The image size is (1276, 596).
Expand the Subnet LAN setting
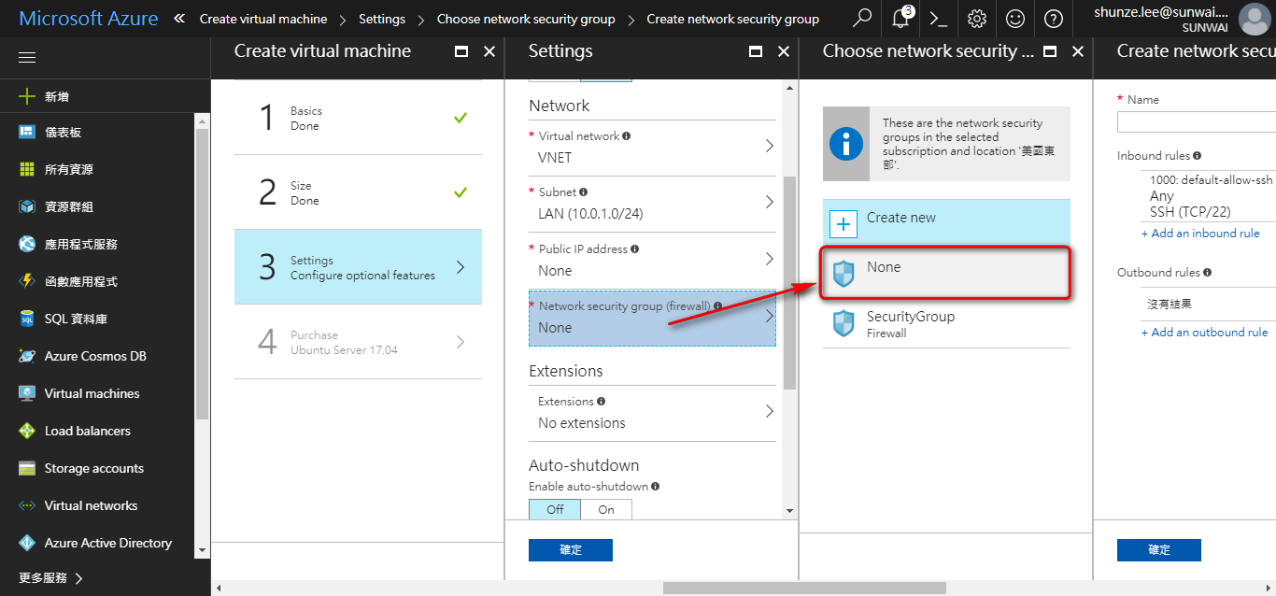(652, 204)
